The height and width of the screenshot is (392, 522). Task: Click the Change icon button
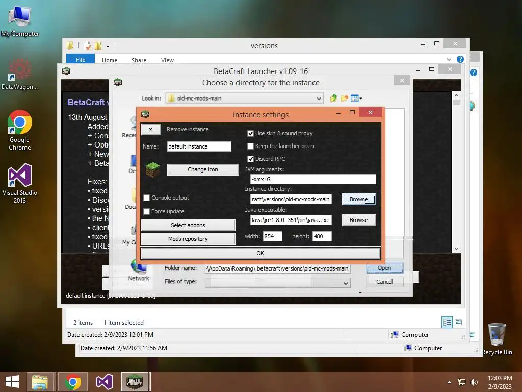[x=203, y=169]
